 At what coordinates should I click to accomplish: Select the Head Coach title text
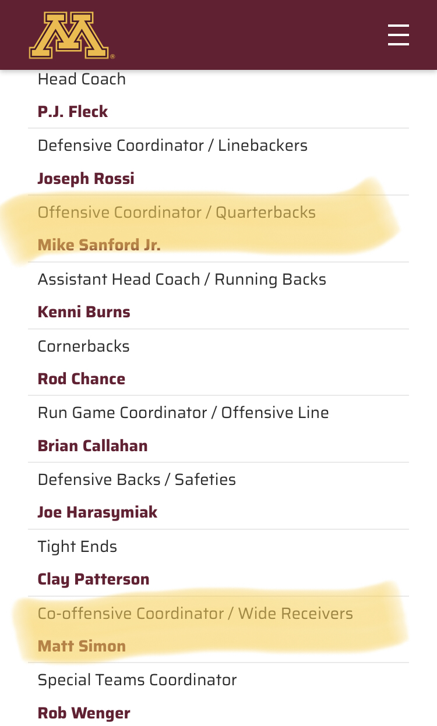(82, 79)
